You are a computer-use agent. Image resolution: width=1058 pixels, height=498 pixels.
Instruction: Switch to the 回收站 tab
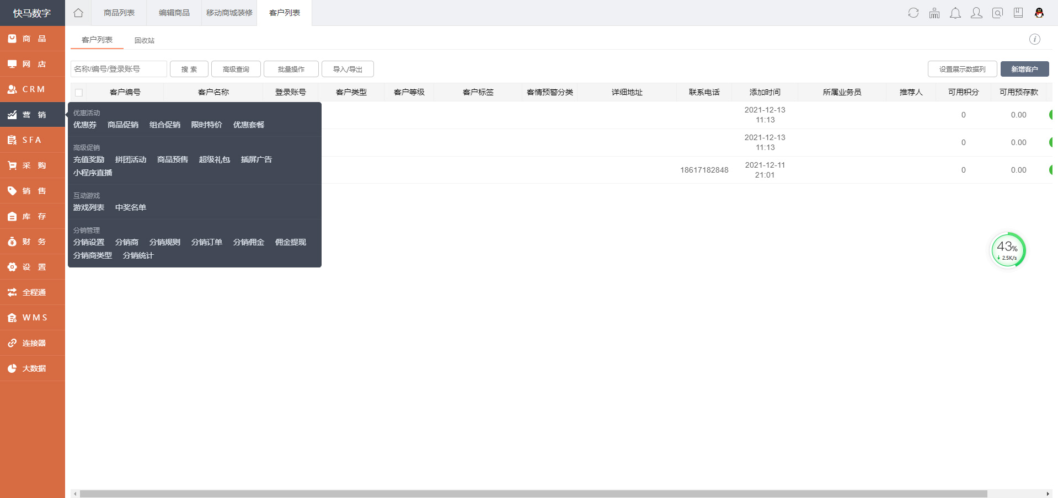145,40
